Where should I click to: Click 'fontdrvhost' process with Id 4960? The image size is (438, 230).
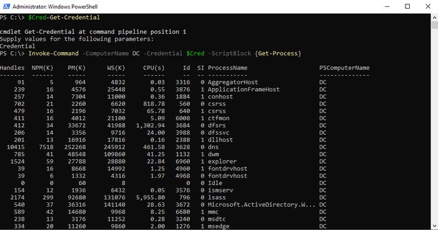pos(228,169)
